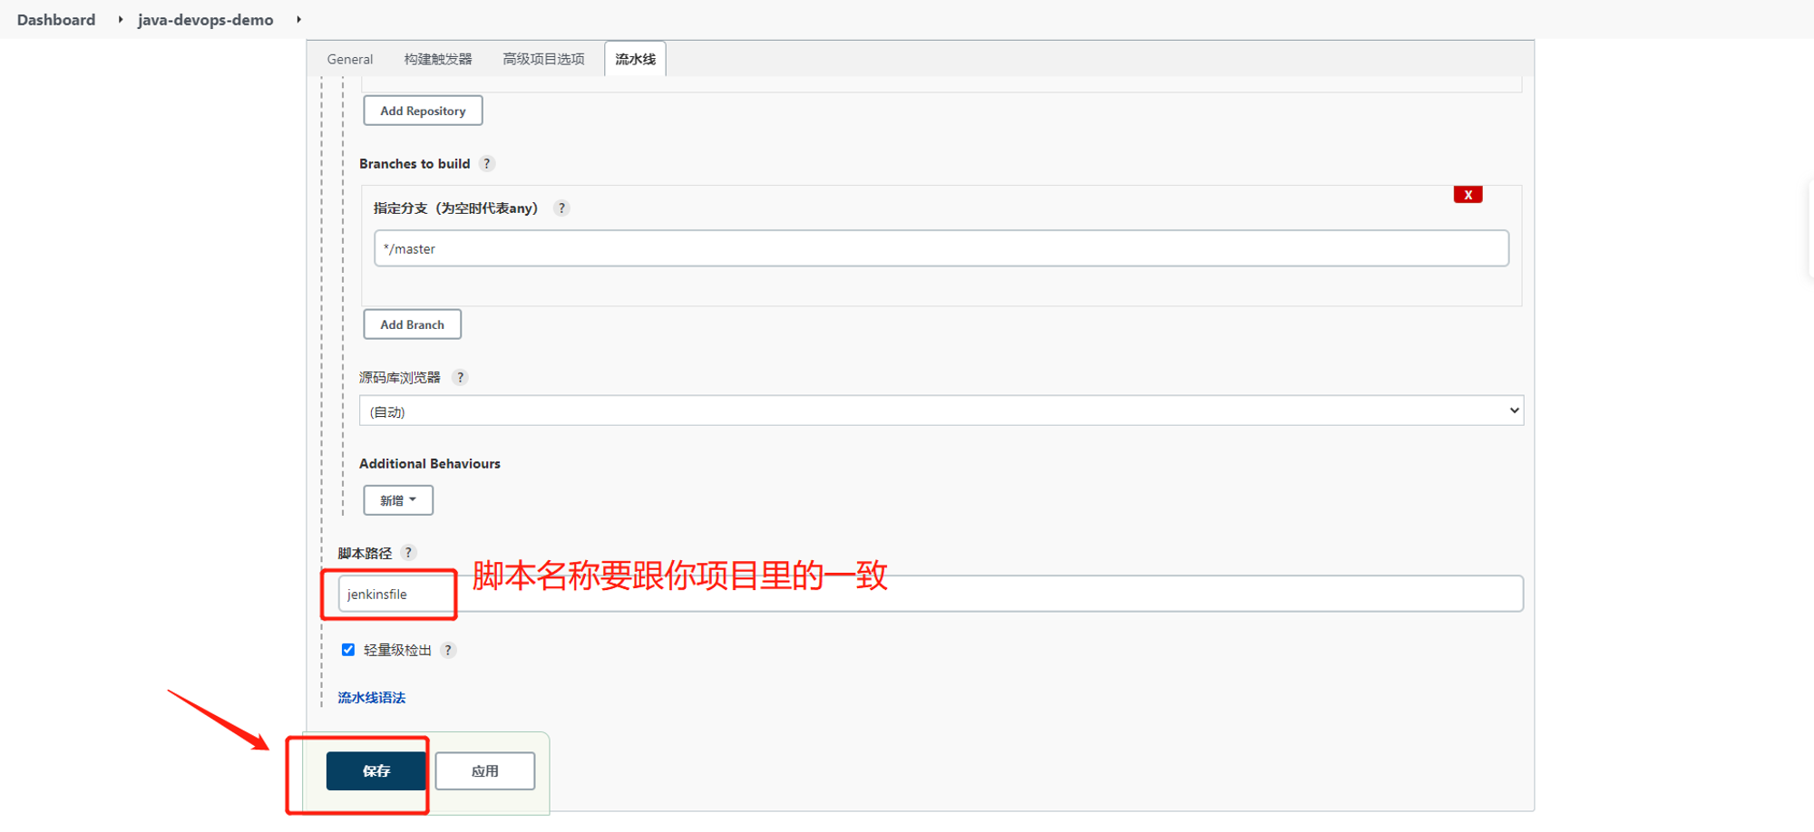Select the 流水线 tab

[x=635, y=59]
